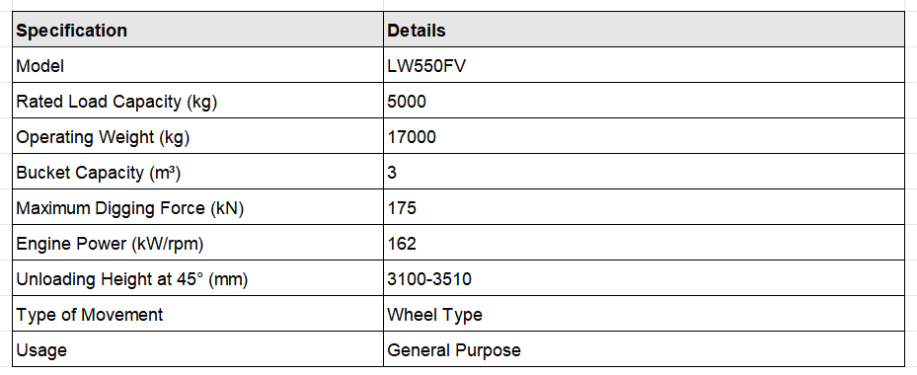The image size is (917, 375).
Task: Select the cell with value 5000
Action: coord(644,102)
